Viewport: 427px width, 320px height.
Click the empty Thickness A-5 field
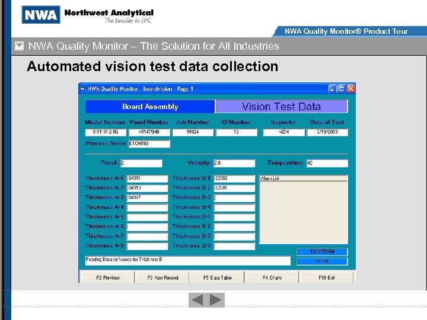coord(147,217)
